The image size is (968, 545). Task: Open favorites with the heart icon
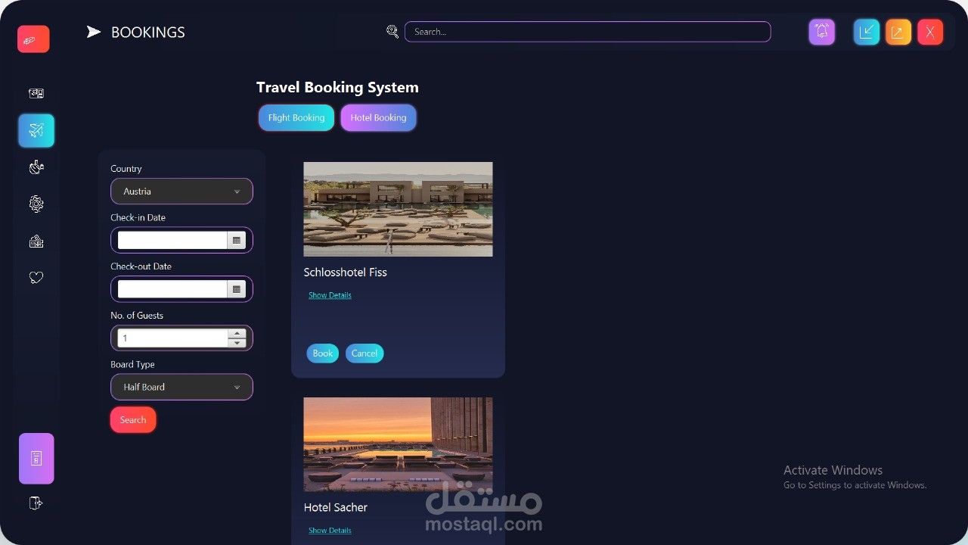36,278
